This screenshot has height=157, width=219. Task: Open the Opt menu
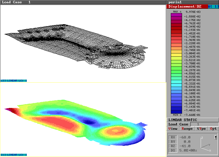[213, 129]
